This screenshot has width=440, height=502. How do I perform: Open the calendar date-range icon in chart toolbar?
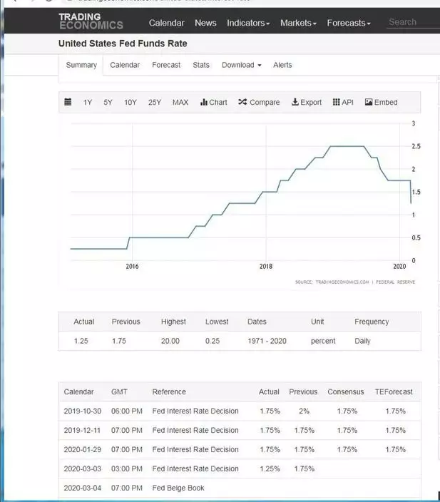[68, 102]
